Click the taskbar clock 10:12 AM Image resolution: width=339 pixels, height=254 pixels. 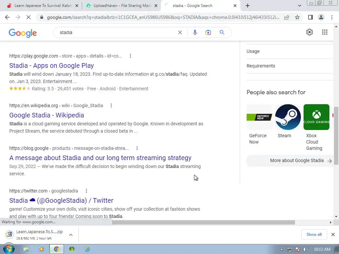point(322,249)
